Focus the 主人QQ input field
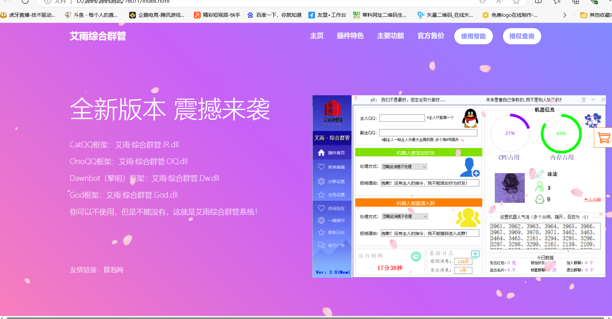This screenshot has width=612, height=319. click(402, 118)
